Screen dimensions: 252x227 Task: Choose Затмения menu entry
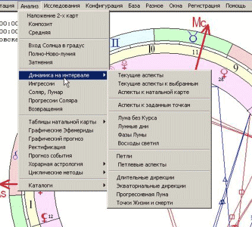(x=63, y=63)
